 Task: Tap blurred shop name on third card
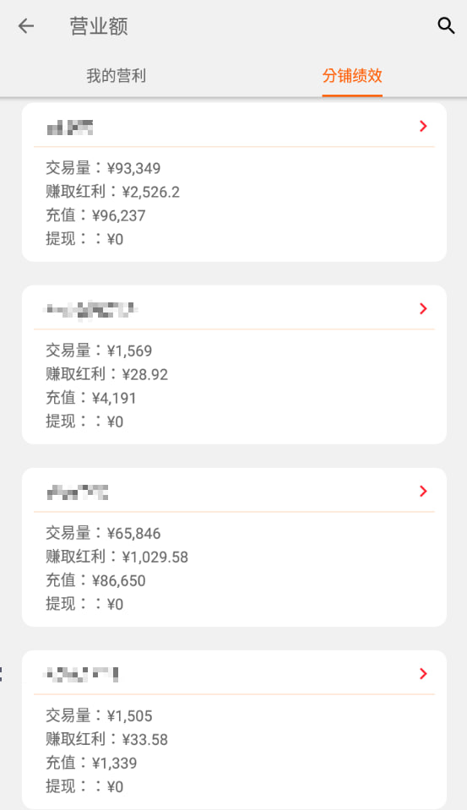coord(78,492)
